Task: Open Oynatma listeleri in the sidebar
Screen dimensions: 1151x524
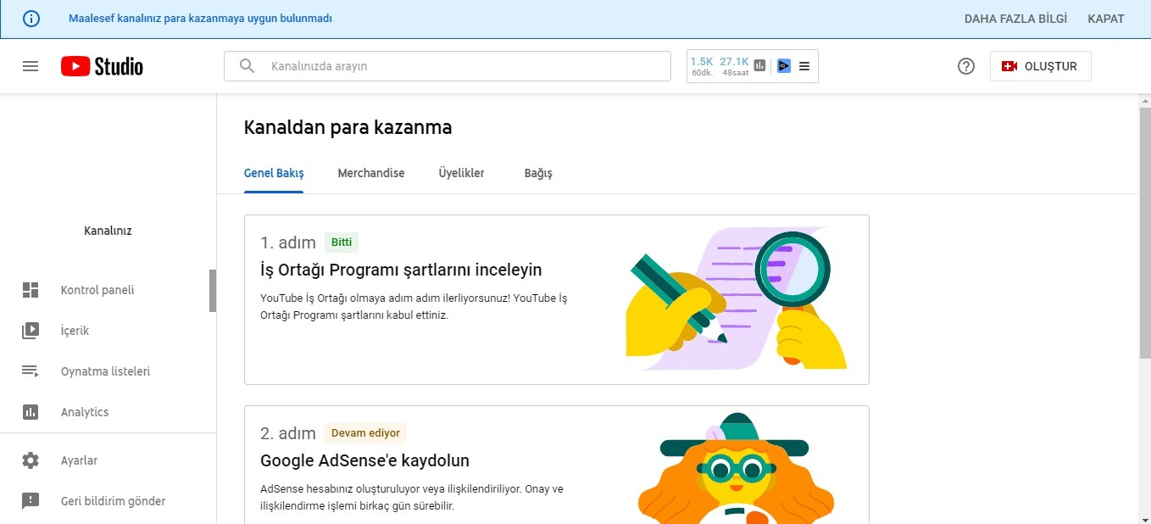Action: pos(105,371)
